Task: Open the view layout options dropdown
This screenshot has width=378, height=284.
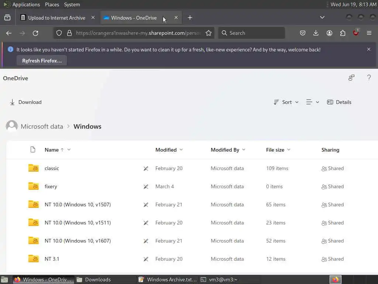Action: 312,102
